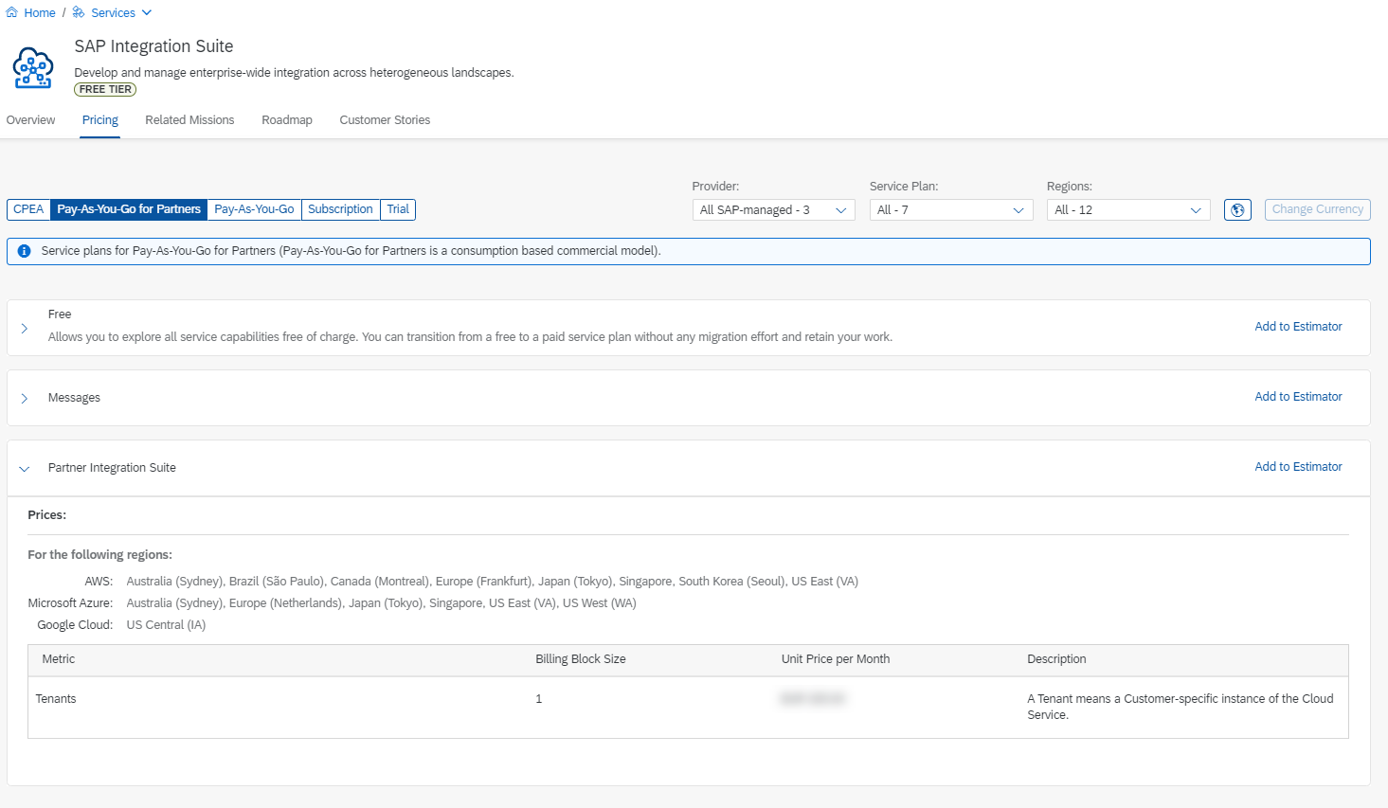
Task: Add Partner Integration Suite to Estimator
Action: click(x=1298, y=467)
